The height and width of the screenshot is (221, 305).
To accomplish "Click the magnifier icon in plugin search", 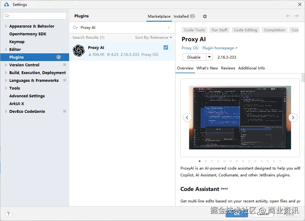I will click(x=75, y=28).
